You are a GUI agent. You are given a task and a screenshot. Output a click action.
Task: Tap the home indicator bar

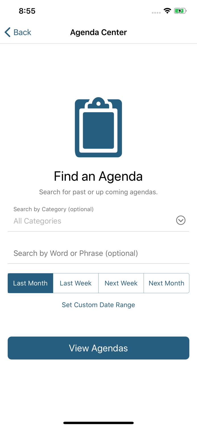coord(98,423)
